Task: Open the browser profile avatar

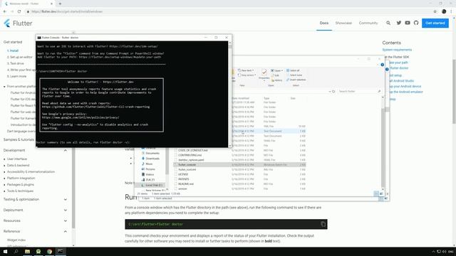Action: pos(444,11)
